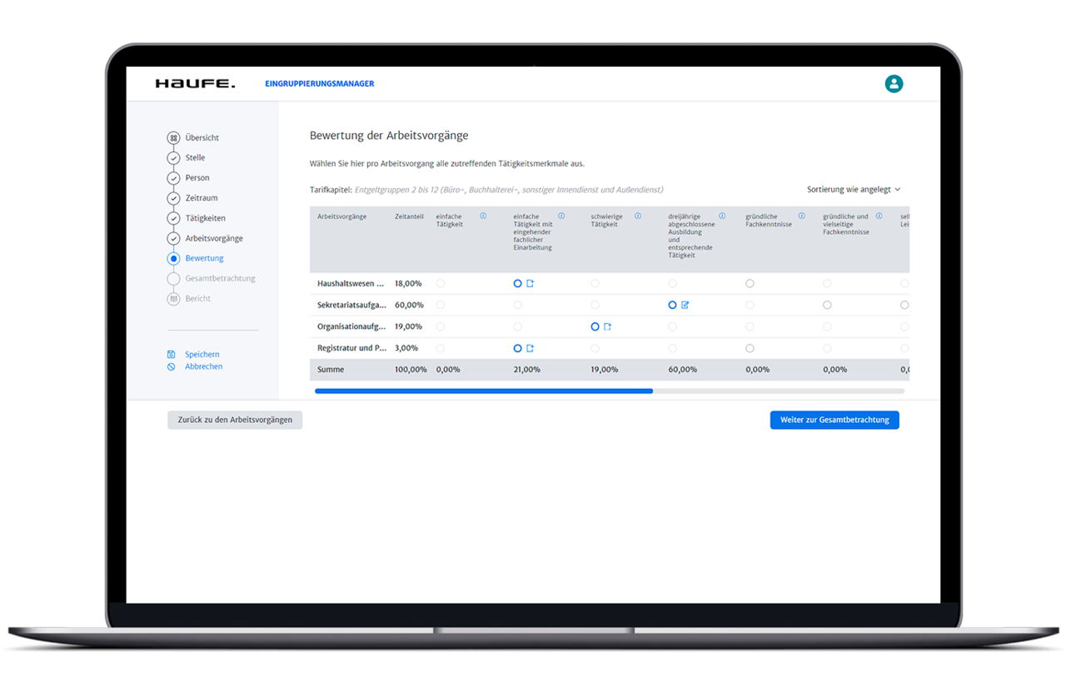Screen dimensions: 1066x697
Task: Open the edit note icon in Sekretariatsaufgaben row
Action: click(685, 306)
